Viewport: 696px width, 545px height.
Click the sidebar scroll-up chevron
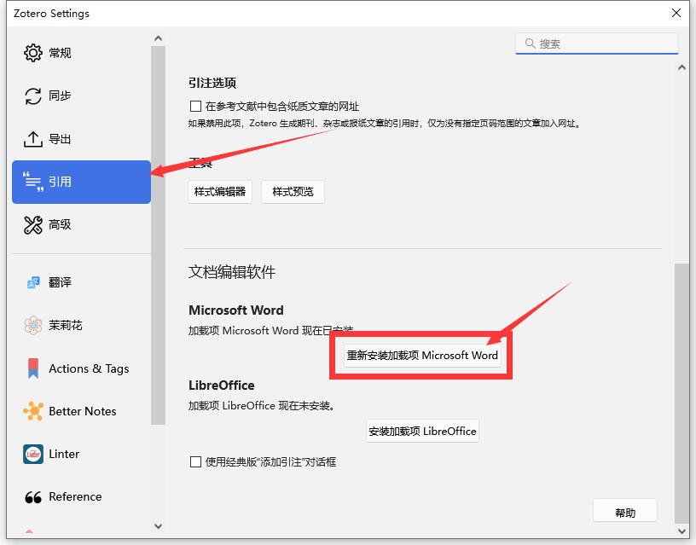click(x=159, y=38)
